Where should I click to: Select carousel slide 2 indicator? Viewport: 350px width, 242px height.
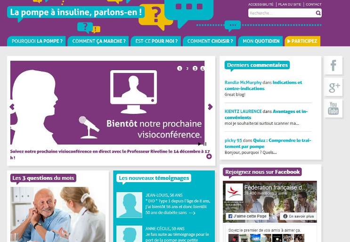point(187,68)
